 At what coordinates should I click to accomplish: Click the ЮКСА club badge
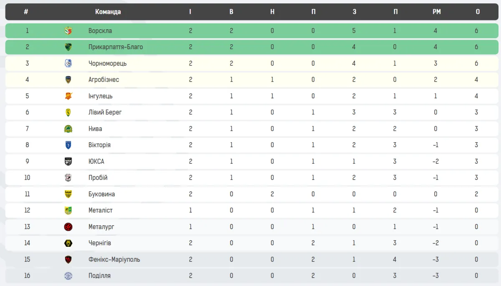click(68, 161)
